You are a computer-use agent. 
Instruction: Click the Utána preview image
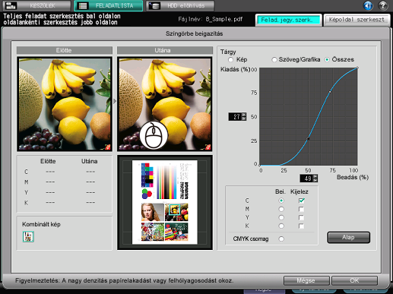coord(165,104)
